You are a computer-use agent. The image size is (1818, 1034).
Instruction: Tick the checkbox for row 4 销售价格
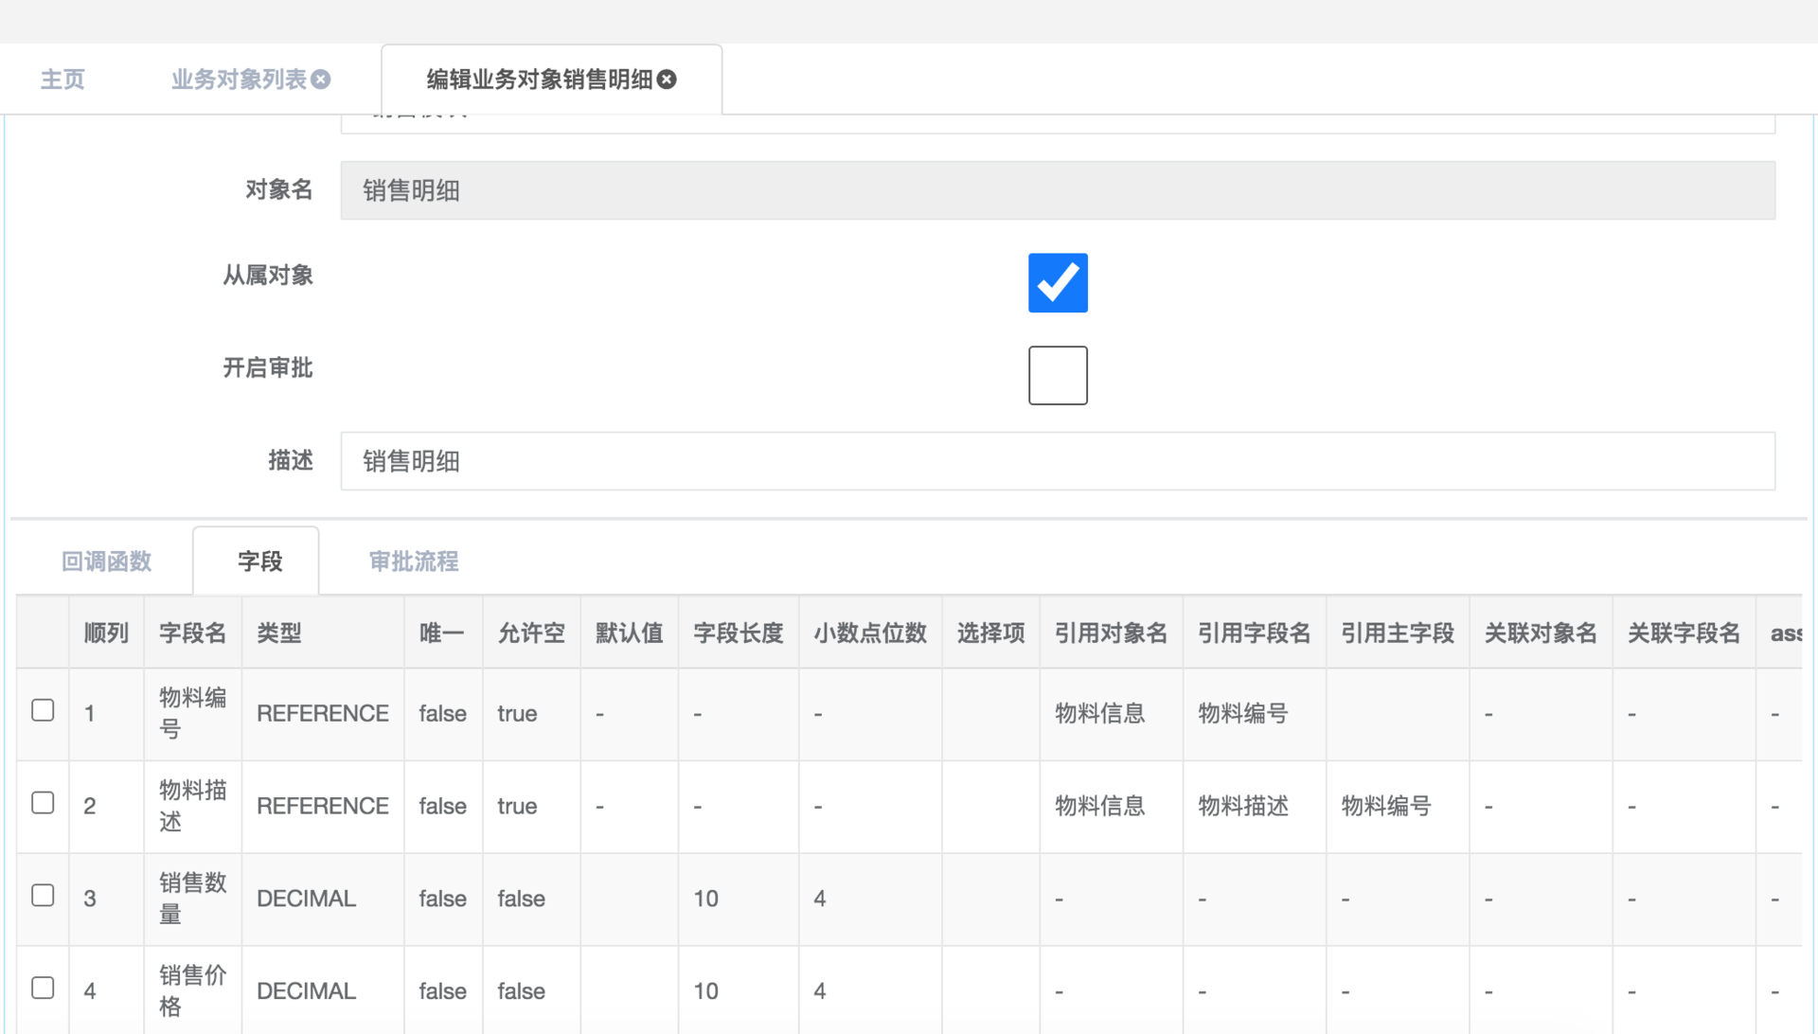(x=43, y=989)
